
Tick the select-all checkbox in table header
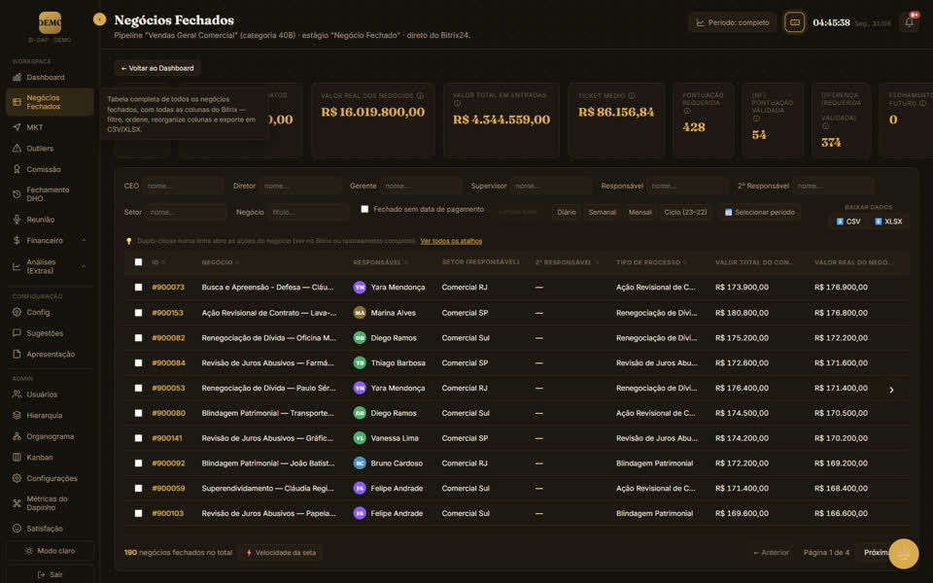point(139,262)
